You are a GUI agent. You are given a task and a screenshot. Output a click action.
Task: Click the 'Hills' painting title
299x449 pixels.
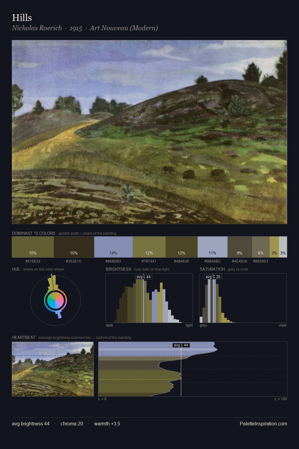click(x=22, y=18)
